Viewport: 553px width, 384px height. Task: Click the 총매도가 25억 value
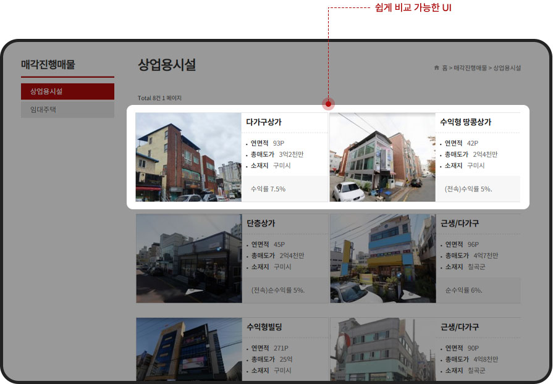pyautogui.click(x=286, y=359)
